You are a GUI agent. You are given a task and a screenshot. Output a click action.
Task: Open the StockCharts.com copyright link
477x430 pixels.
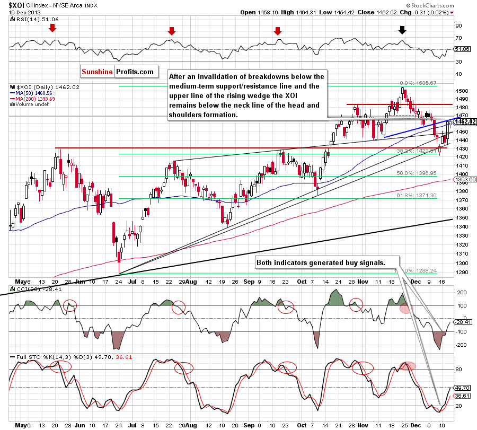[x=430, y=5]
